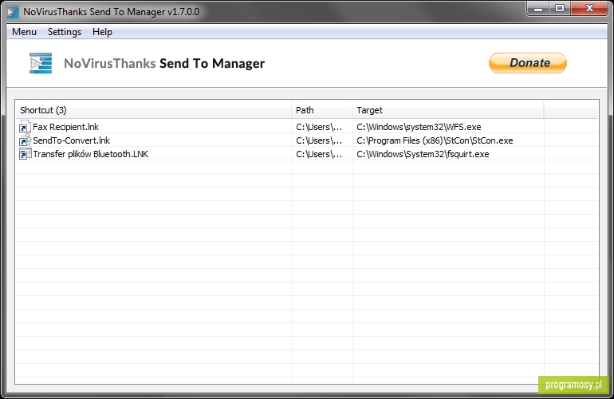
Task: Minimize the Send To Manager window
Action: coord(538,9)
